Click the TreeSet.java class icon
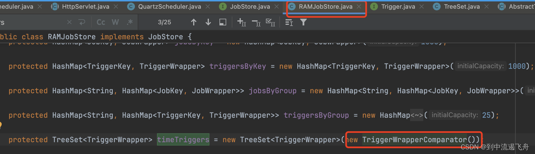The height and width of the screenshot is (154, 535). click(x=437, y=6)
